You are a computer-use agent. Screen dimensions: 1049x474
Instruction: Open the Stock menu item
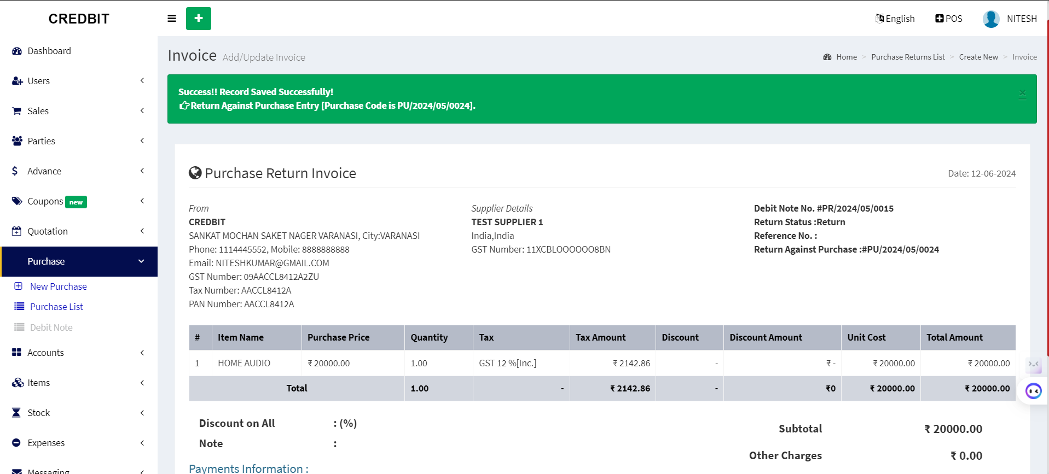click(79, 413)
